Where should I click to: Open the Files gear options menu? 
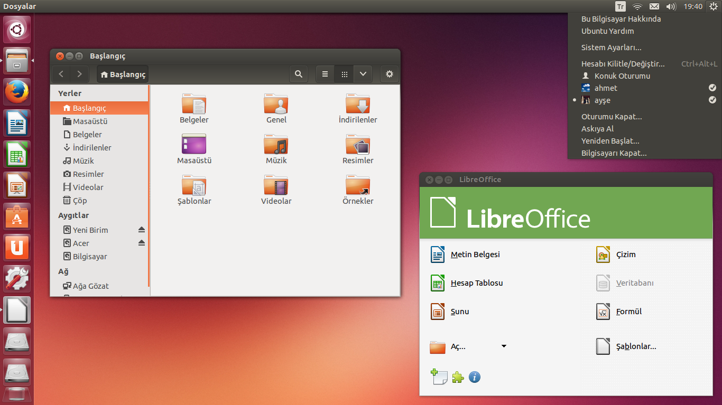tap(390, 74)
